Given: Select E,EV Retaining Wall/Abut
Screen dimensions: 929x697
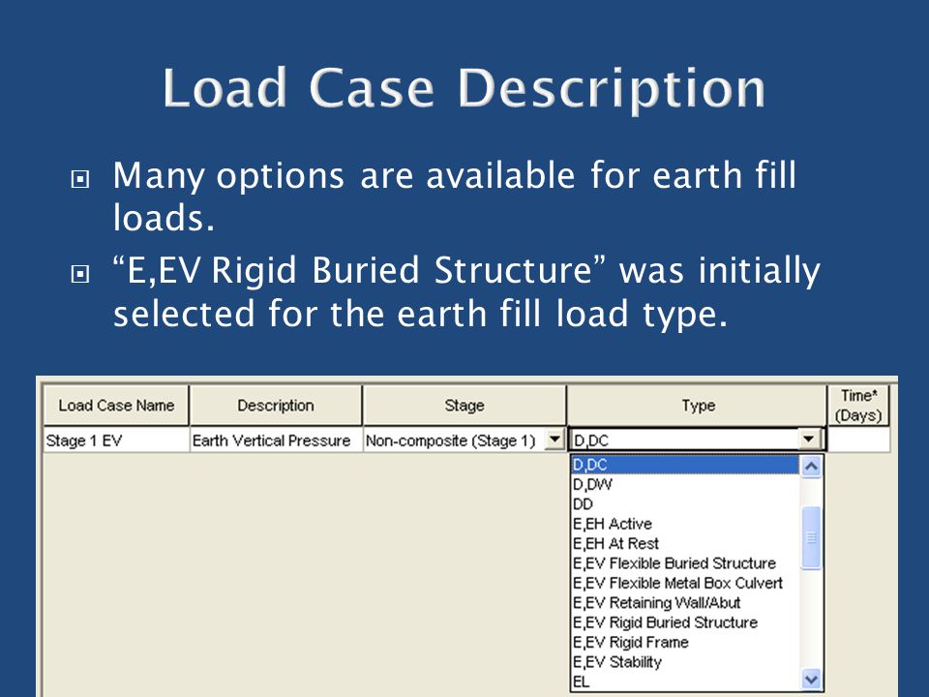Looking at the screenshot, I should (x=685, y=603).
